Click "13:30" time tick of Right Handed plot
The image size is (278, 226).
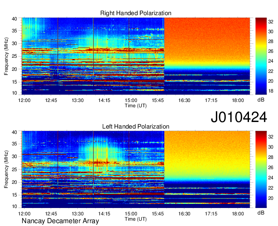[78, 100]
